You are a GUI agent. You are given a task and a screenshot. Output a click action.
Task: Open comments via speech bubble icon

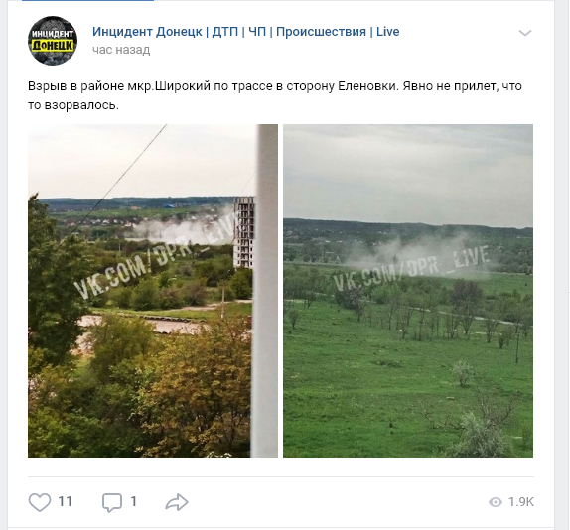coord(111,503)
